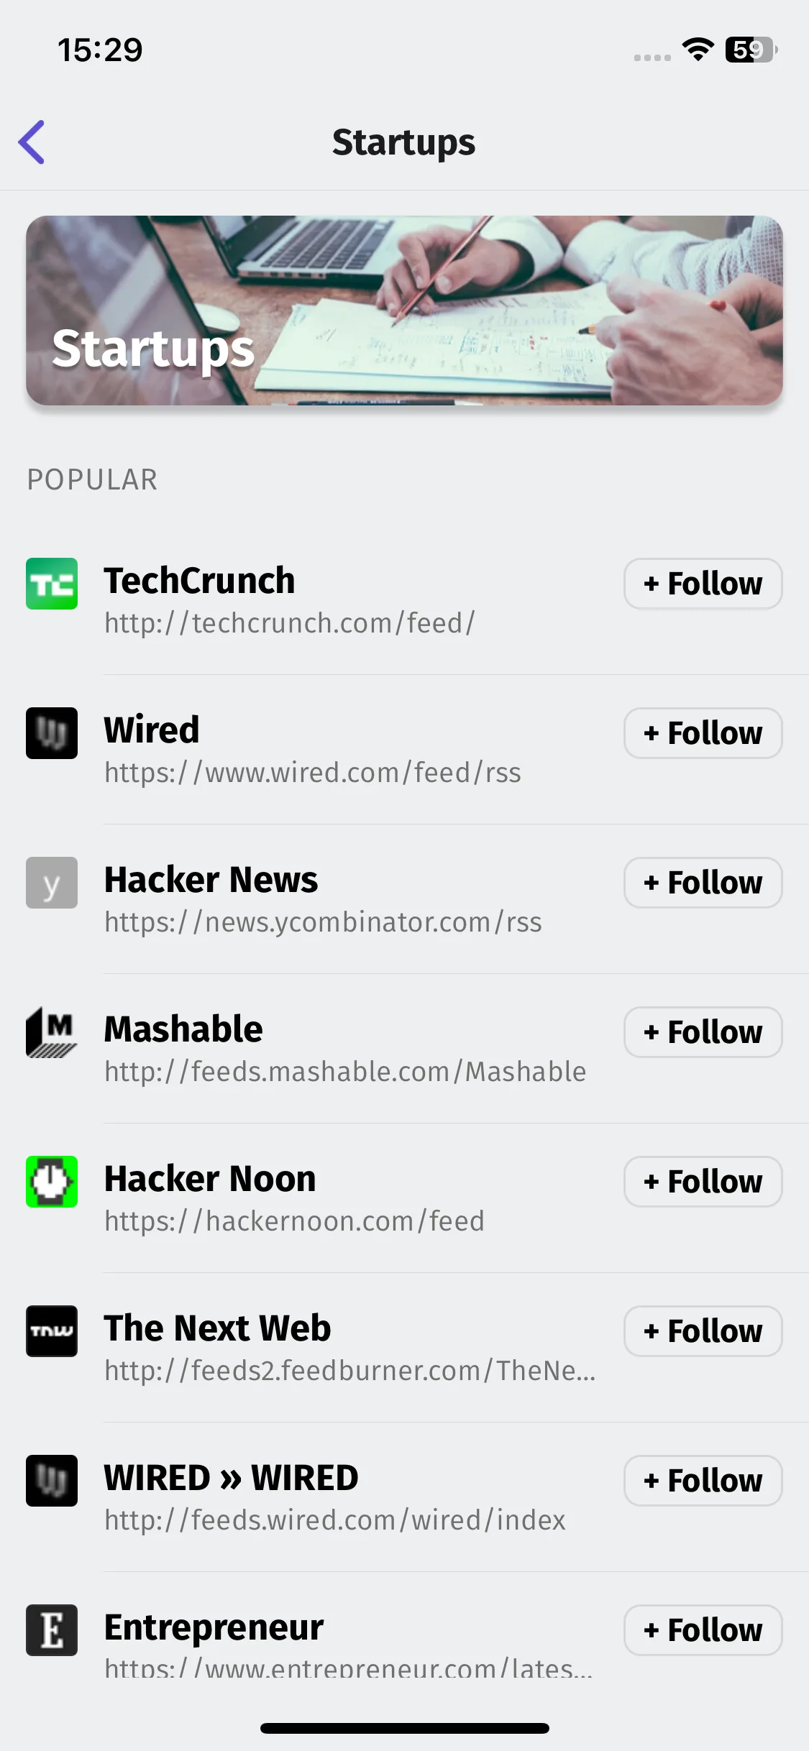Tap the Wi-Fi status icon
Image resolution: width=809 pixels, height=1751 pixels.
698,50
